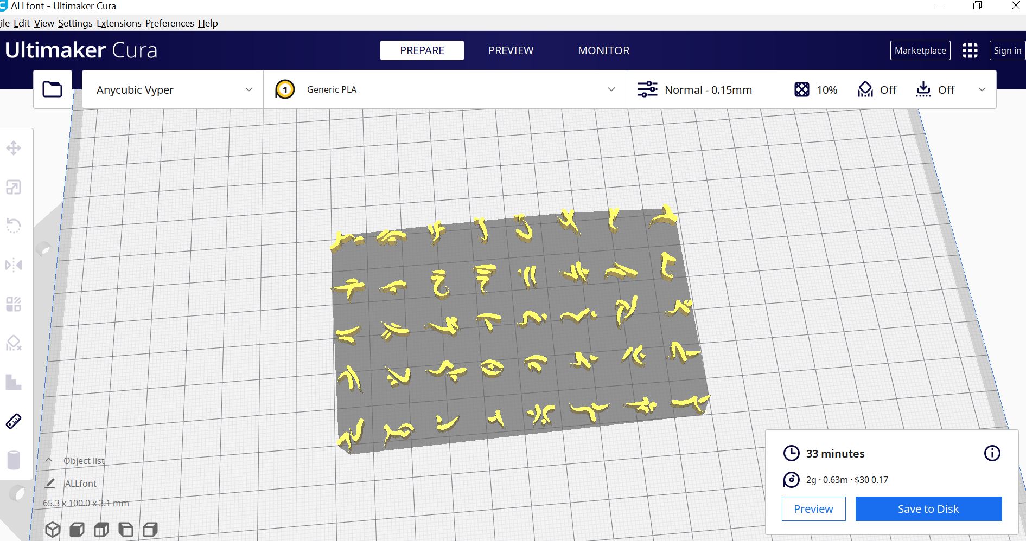Edit the ALLfont object name pencil
Viewport: 1026px width, 541px height.
(x=50, y=483)
